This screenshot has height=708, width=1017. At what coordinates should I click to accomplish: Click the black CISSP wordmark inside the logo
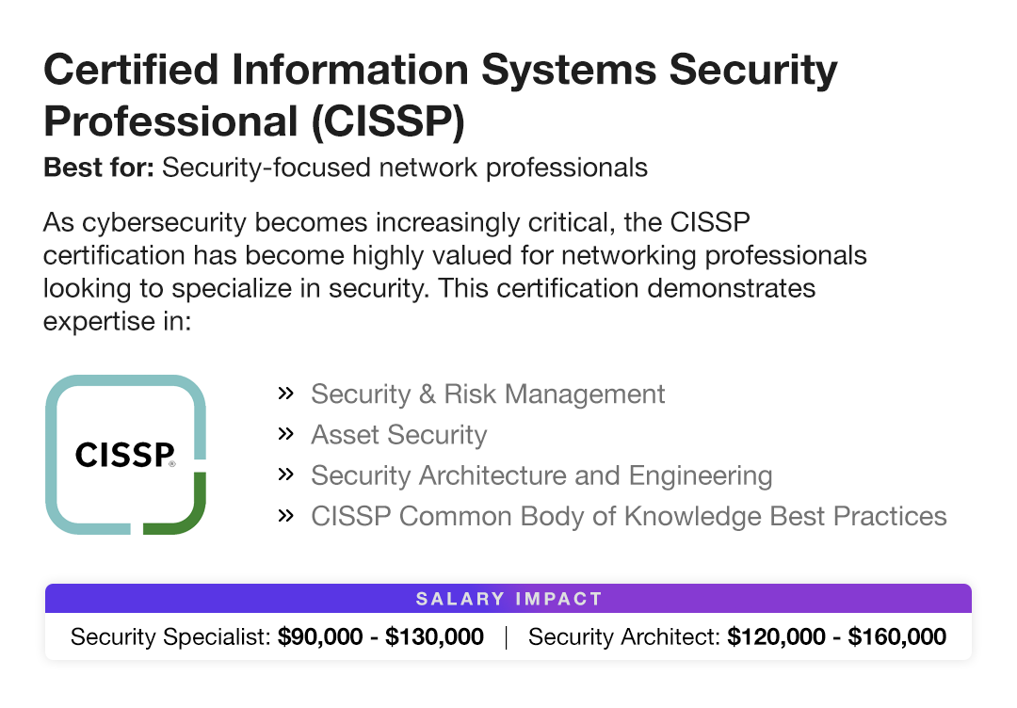tap(124, 455)
